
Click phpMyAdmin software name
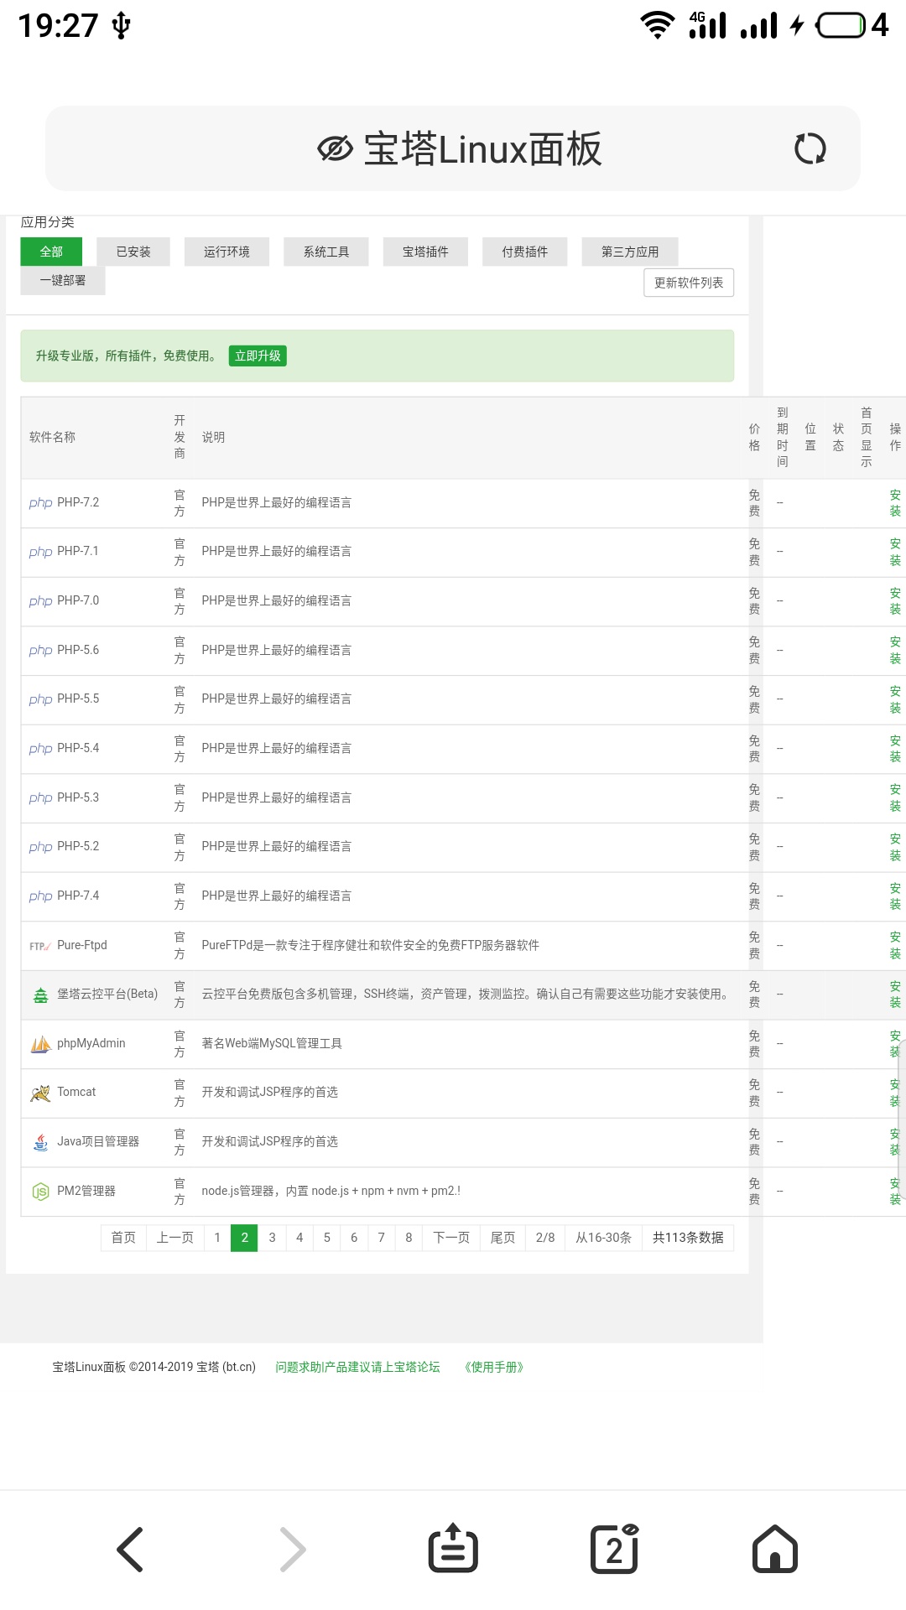(91, 1044)
